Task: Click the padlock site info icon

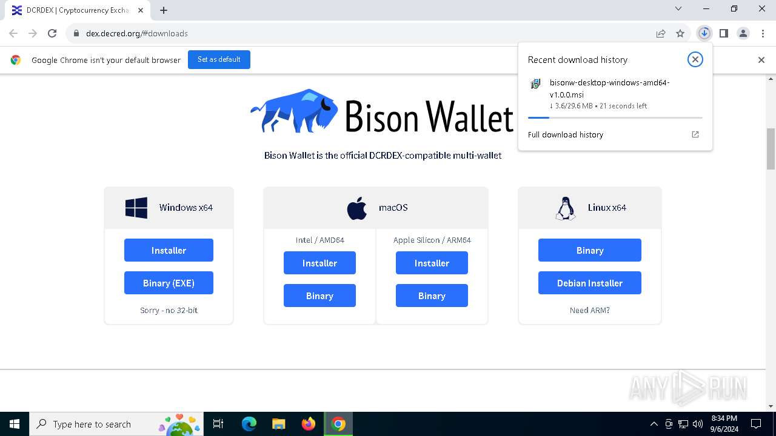Action: 76,33
